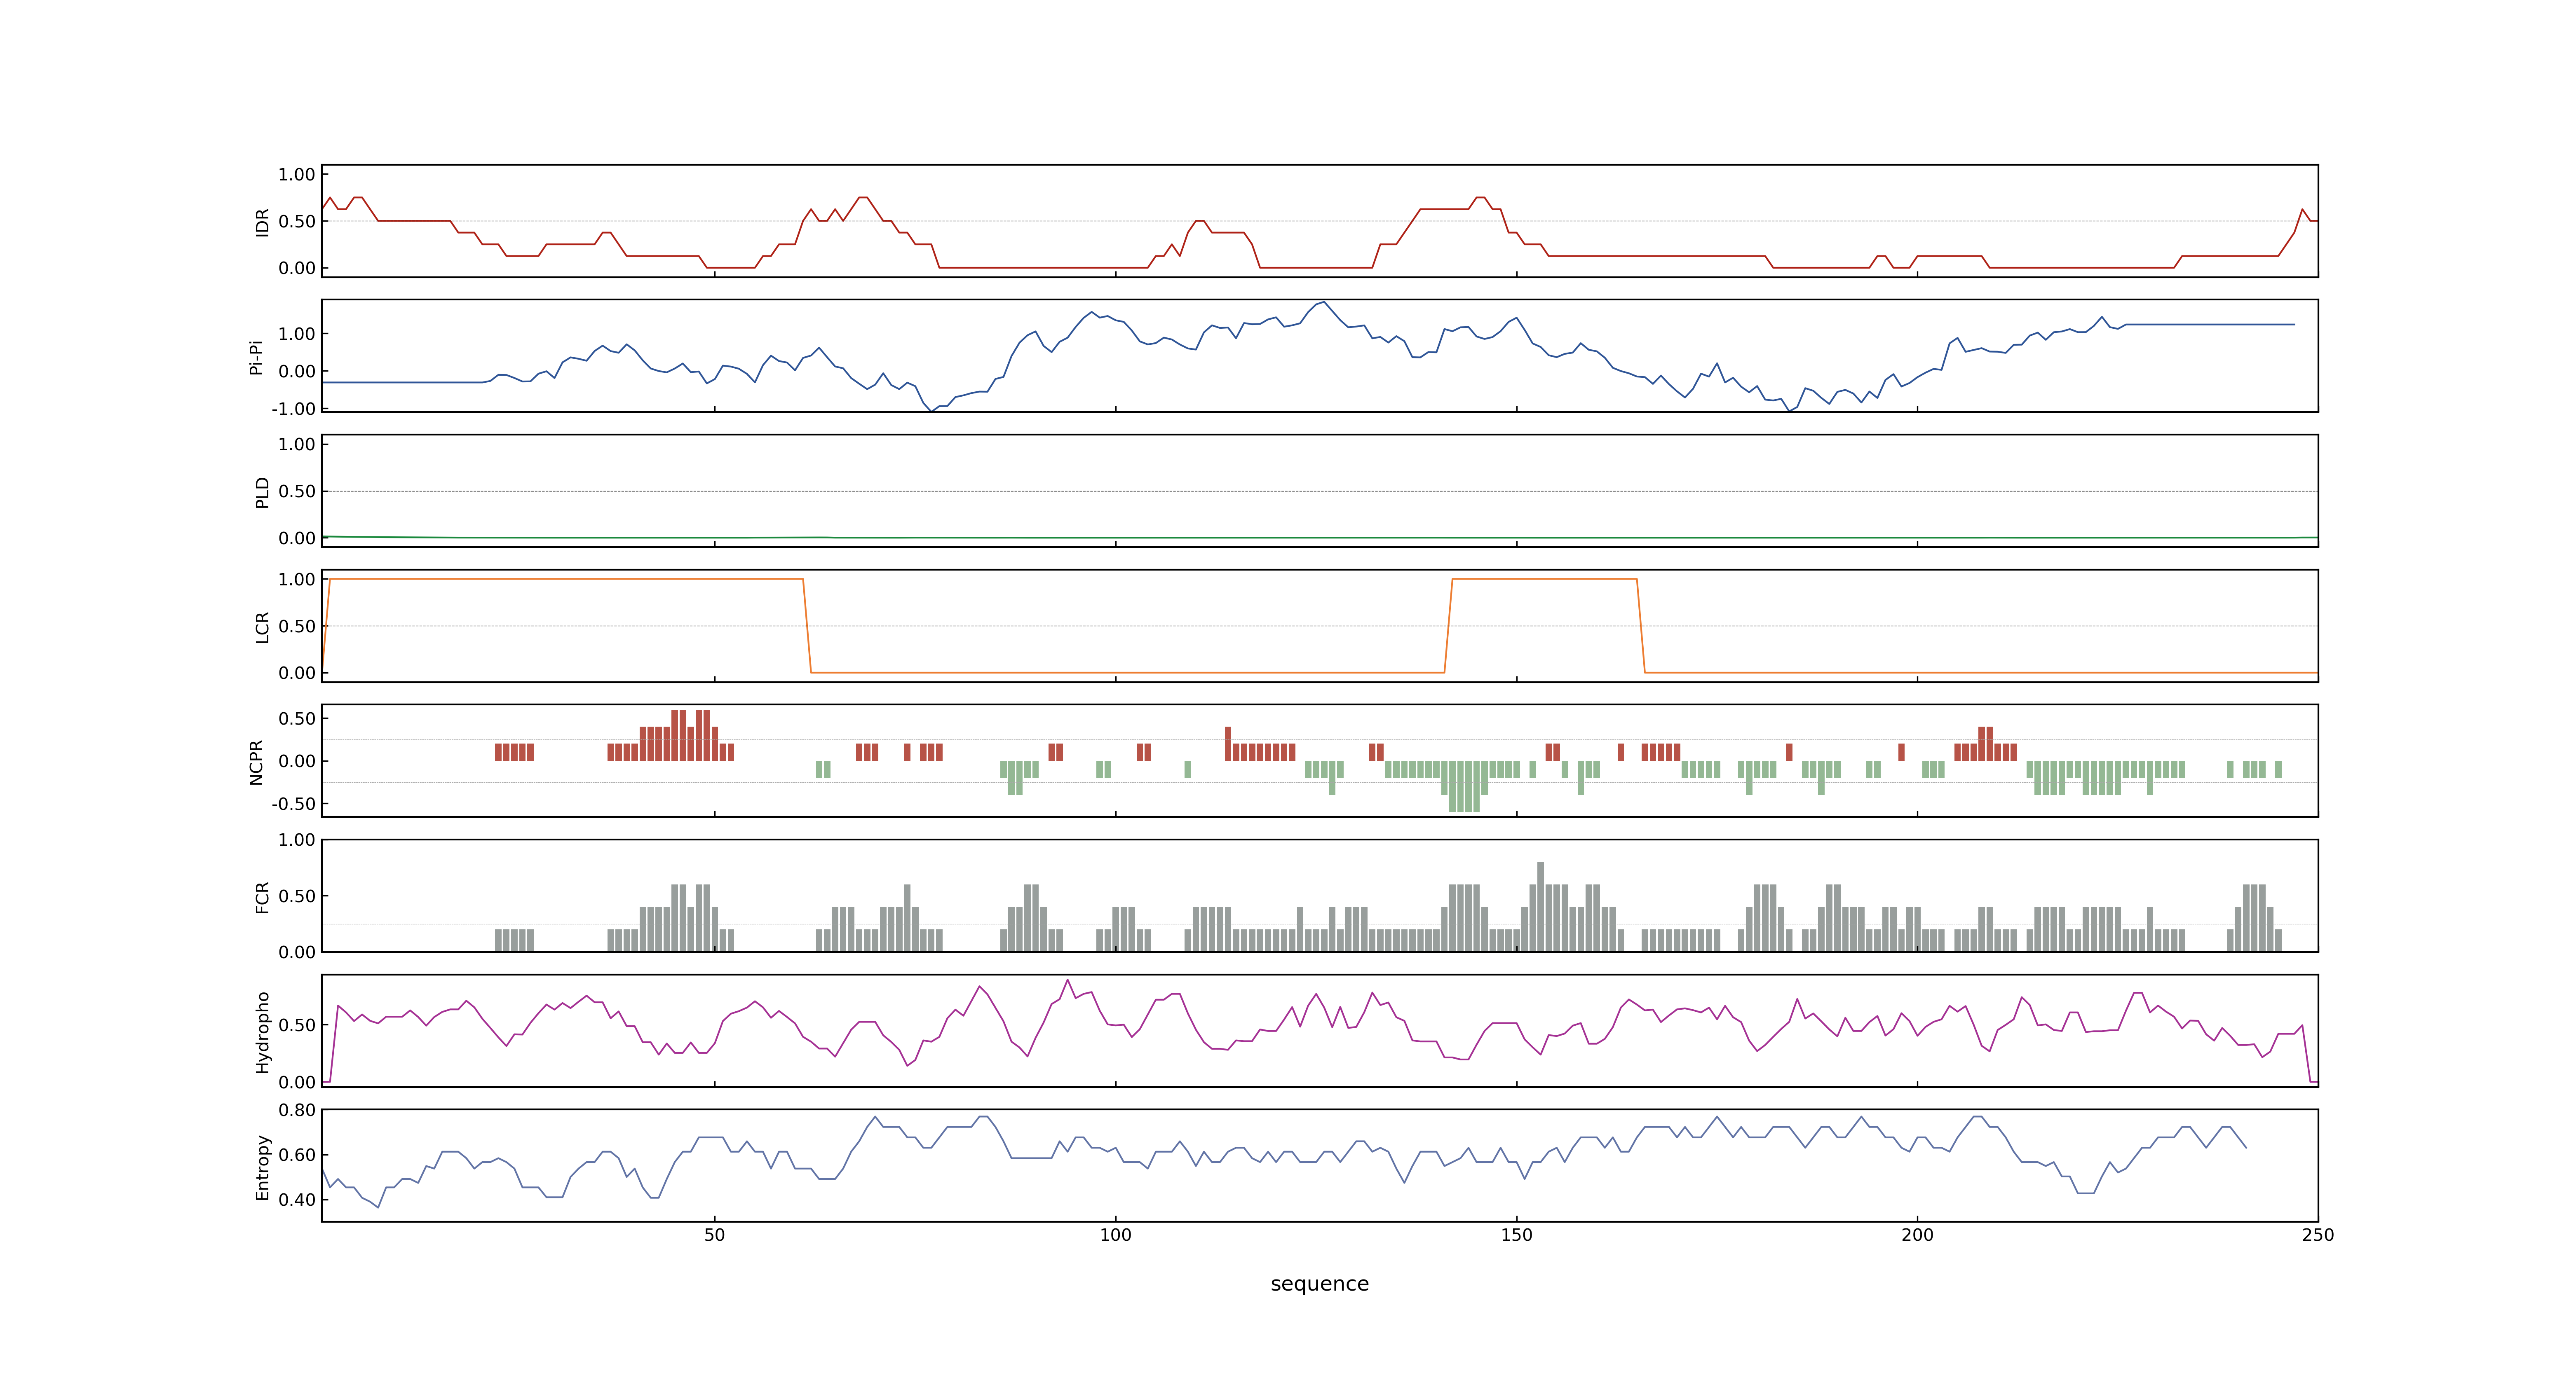Screen dimensions: 2576x1373
Task: Click the flat Pi-Pi line segment after residue 225
Action: coord(2210,325)
